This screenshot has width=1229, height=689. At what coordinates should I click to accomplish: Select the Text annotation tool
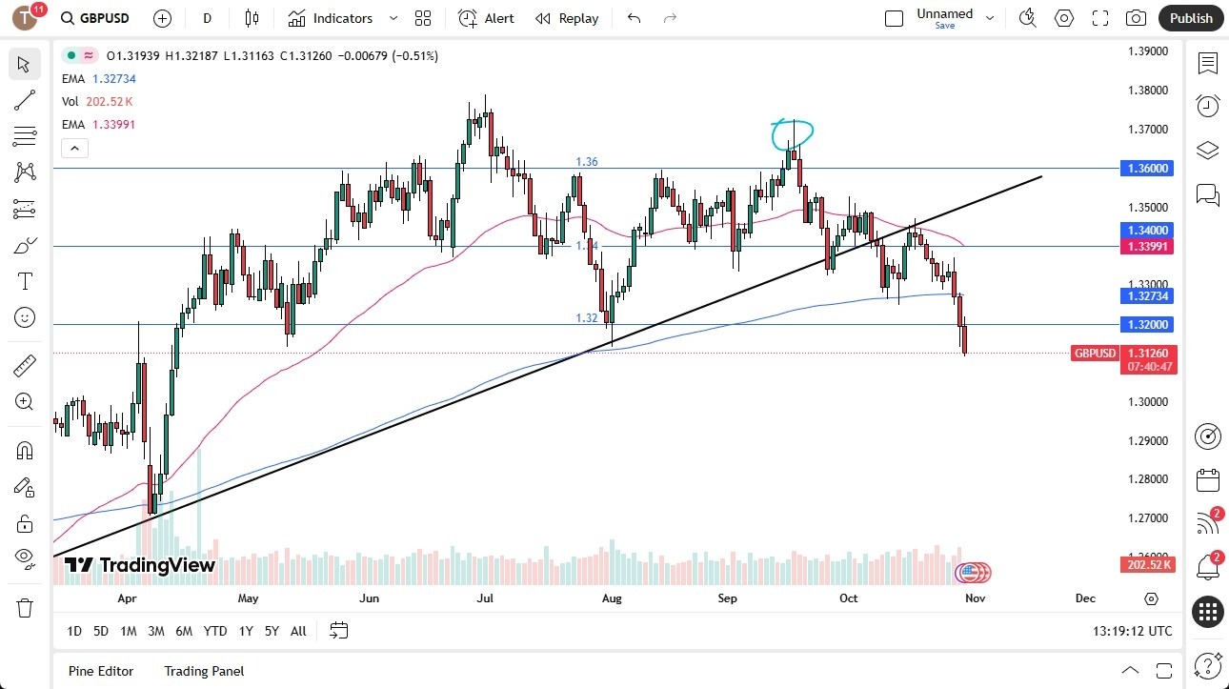(25, 280)
